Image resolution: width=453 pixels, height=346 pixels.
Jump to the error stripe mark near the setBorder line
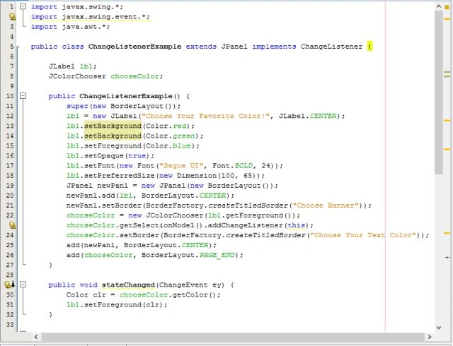click(x=447, y=233)
